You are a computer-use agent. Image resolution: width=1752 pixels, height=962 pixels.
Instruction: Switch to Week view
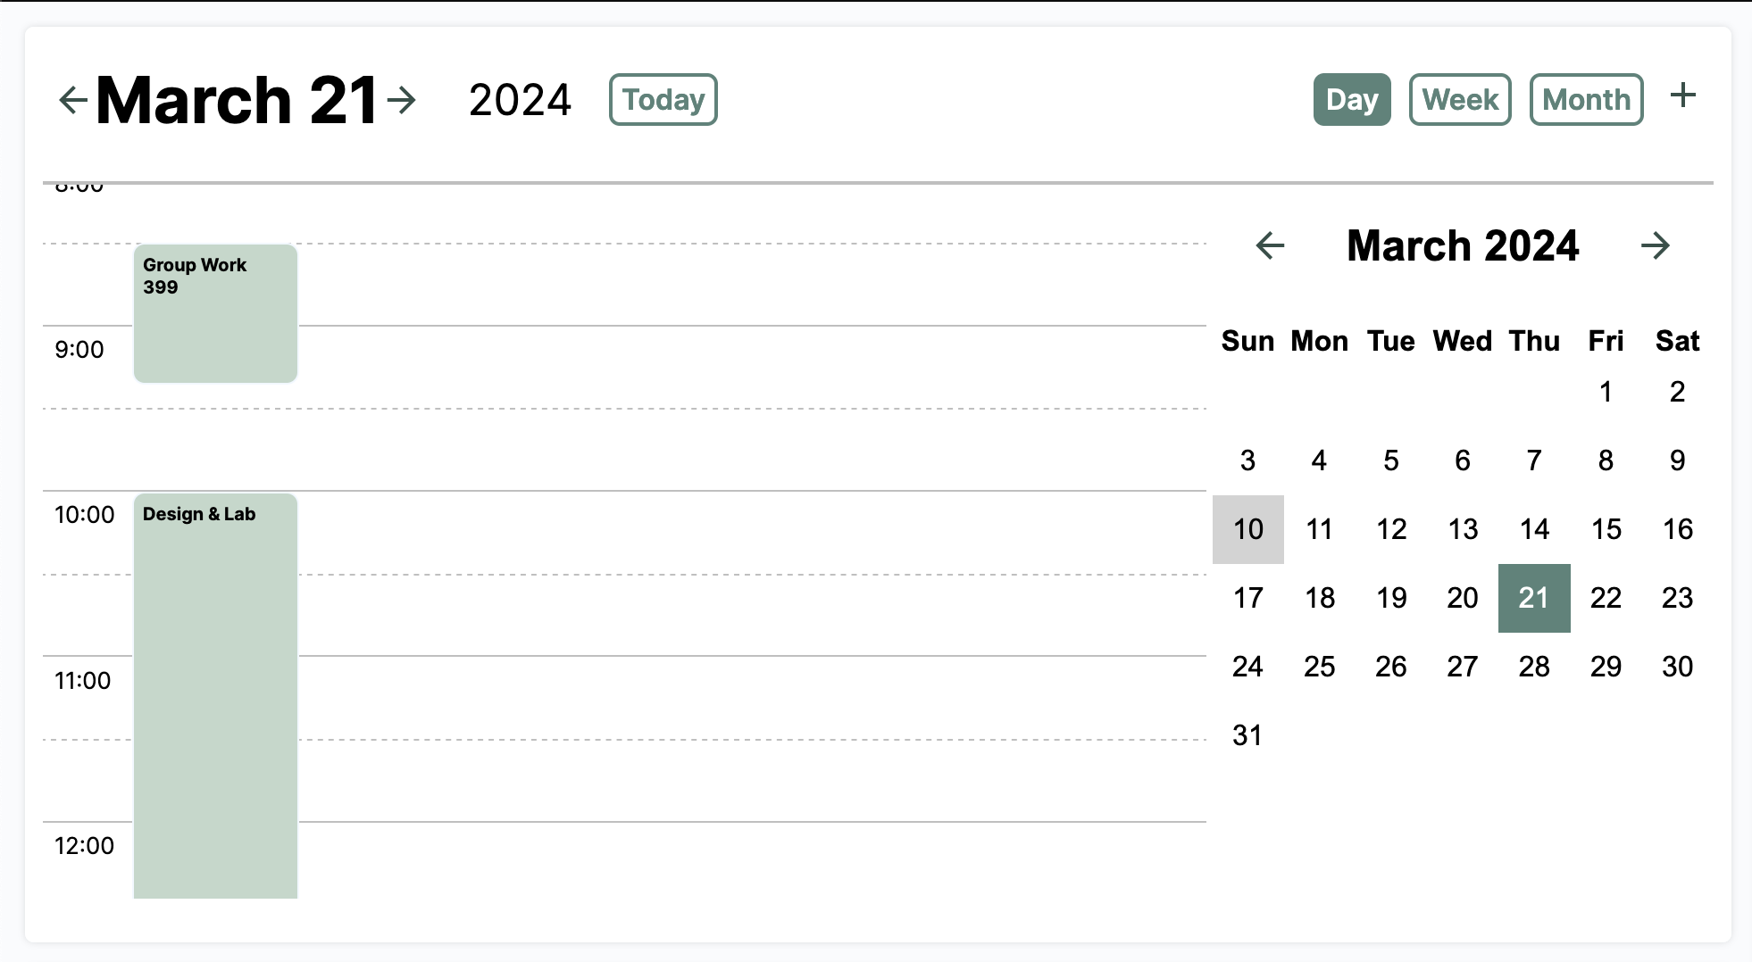tap(1460, 99)
